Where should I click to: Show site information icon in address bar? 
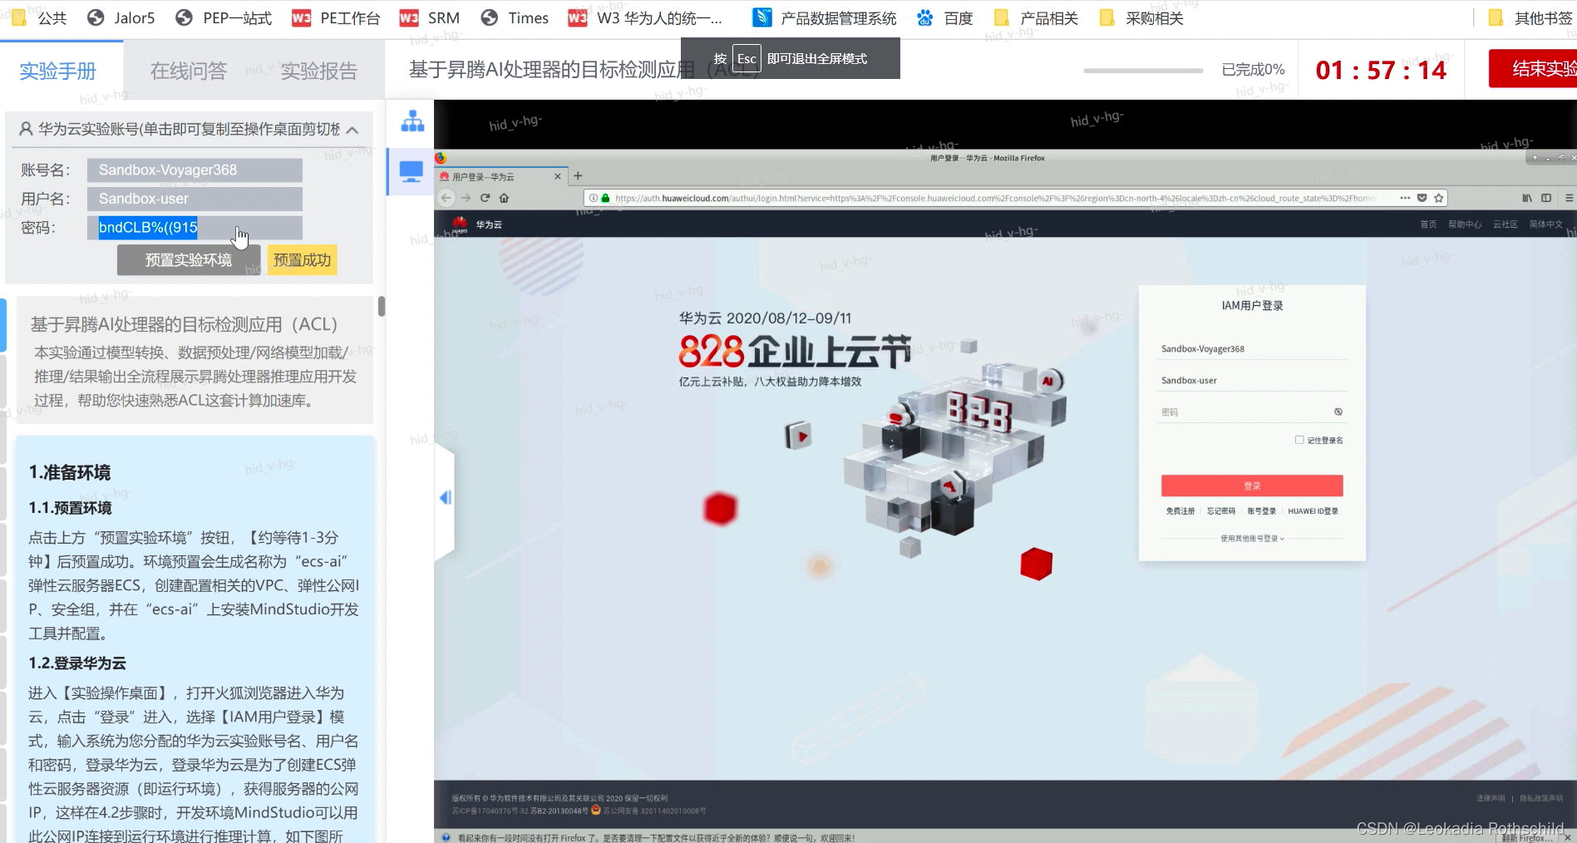coord(593,198)
